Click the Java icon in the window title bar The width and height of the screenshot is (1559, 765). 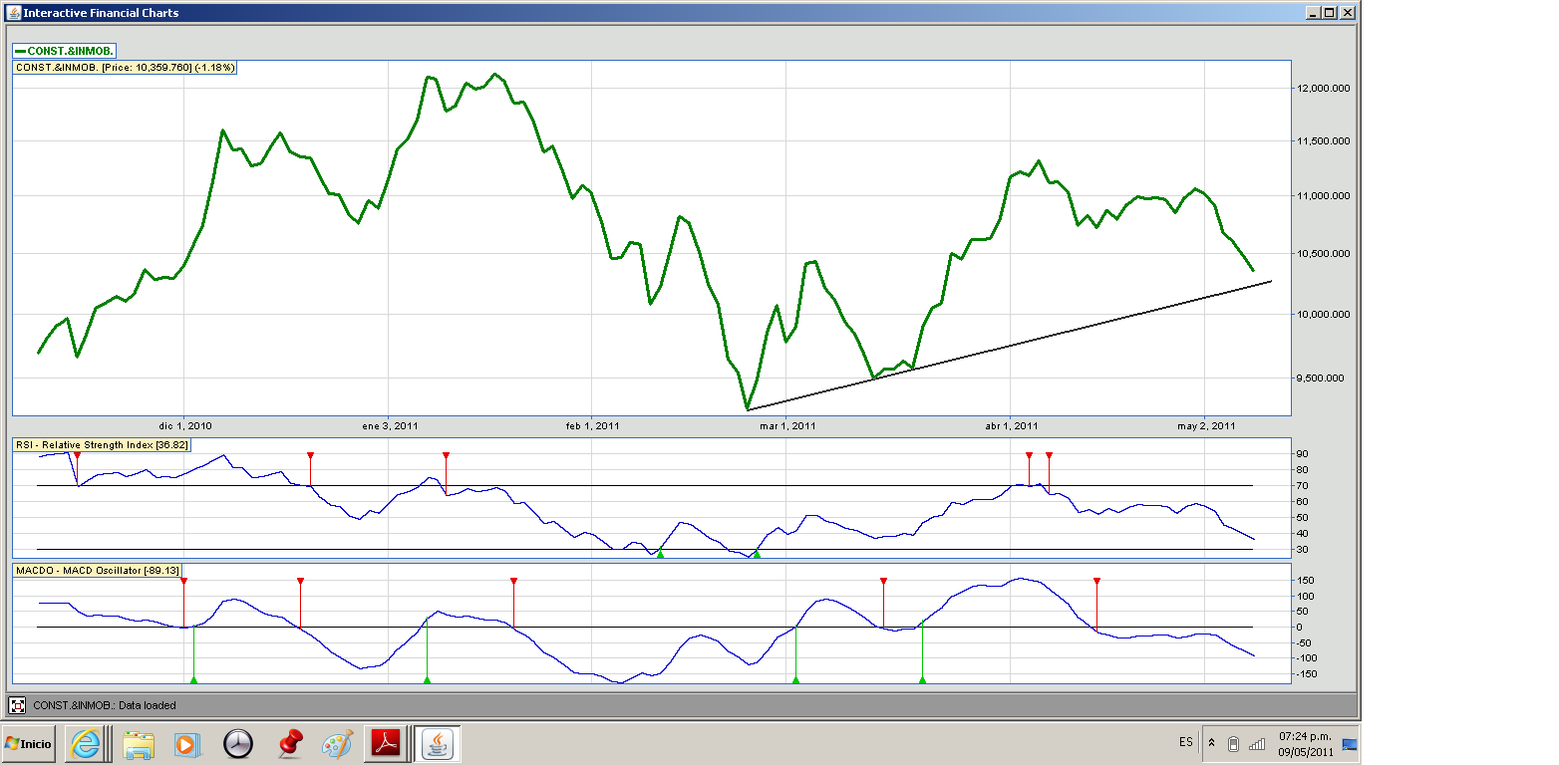click(x=12, y=13)
